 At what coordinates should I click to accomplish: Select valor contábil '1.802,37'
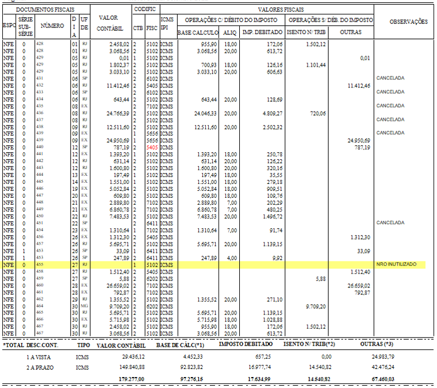coord(119,65)
